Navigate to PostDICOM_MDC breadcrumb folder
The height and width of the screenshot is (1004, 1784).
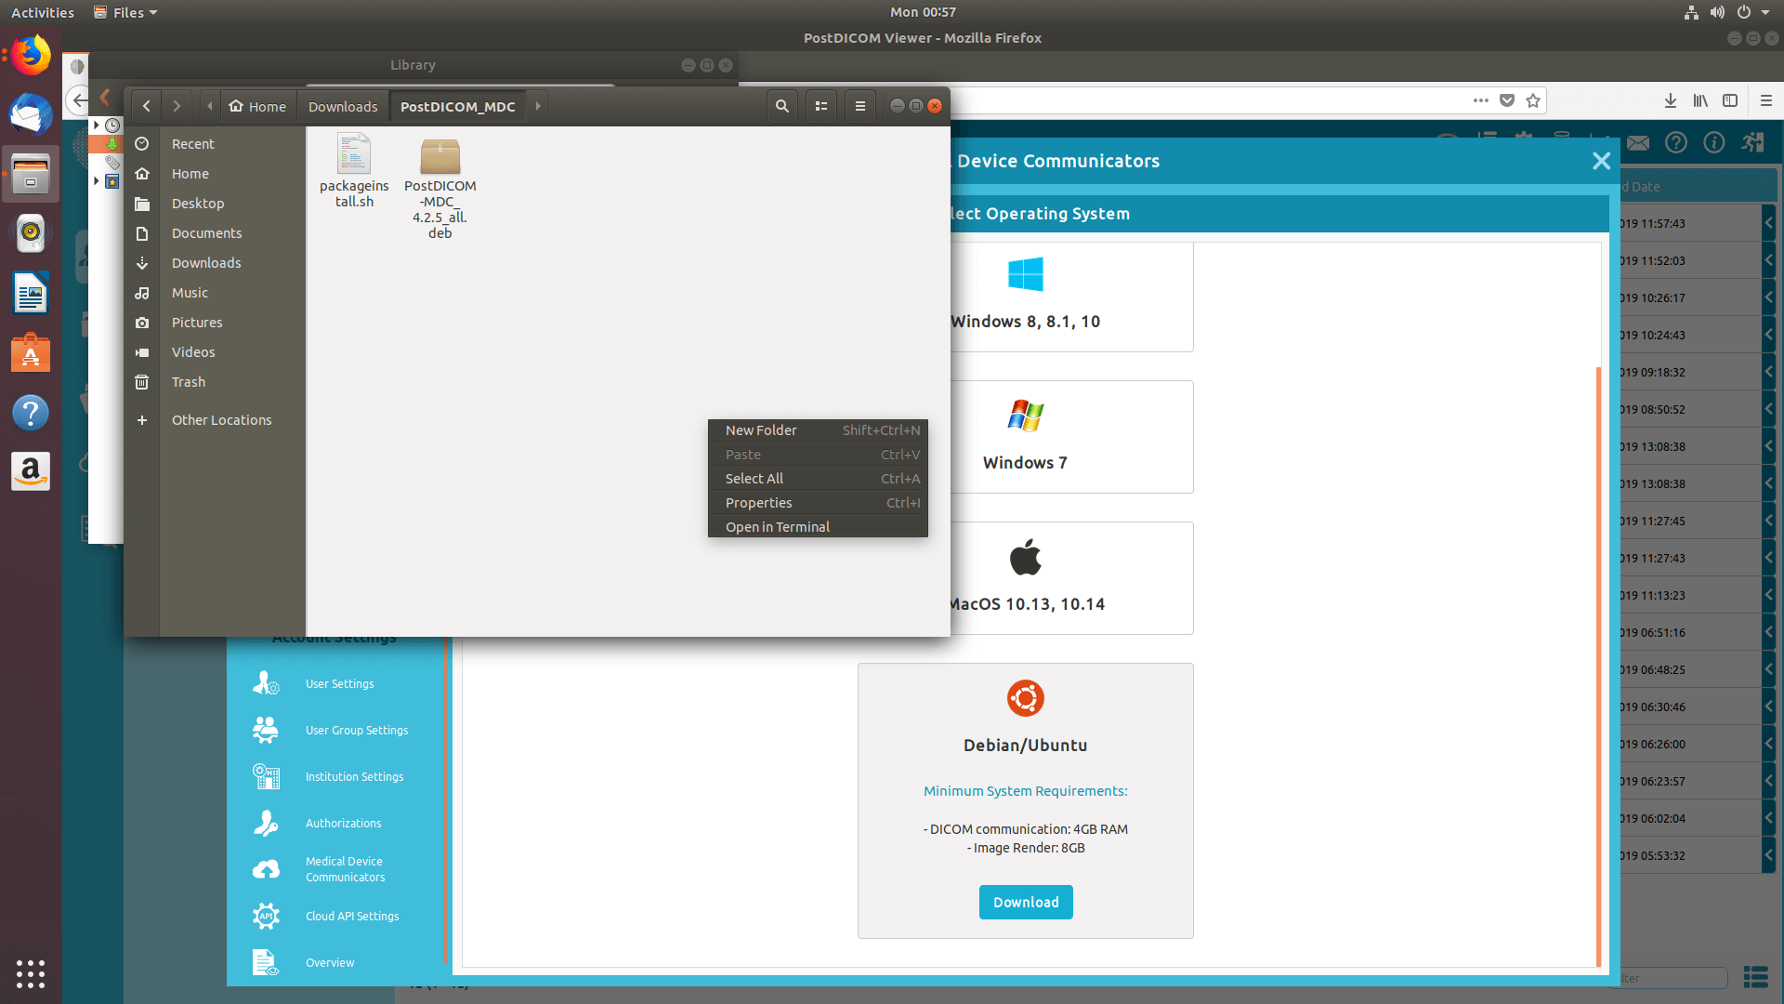click(x=457, y=105)
